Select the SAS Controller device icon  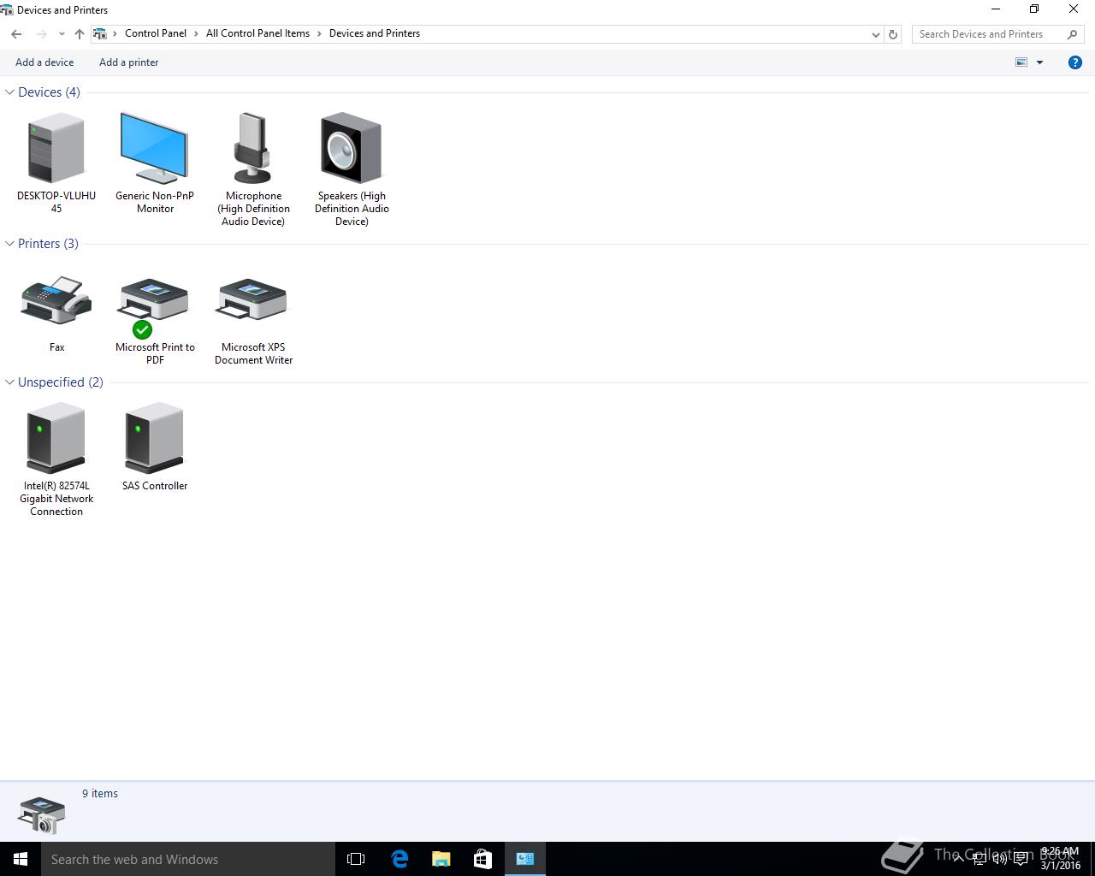coord(154,438)
